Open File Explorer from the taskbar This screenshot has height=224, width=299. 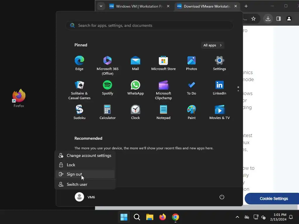coord(150,217)
